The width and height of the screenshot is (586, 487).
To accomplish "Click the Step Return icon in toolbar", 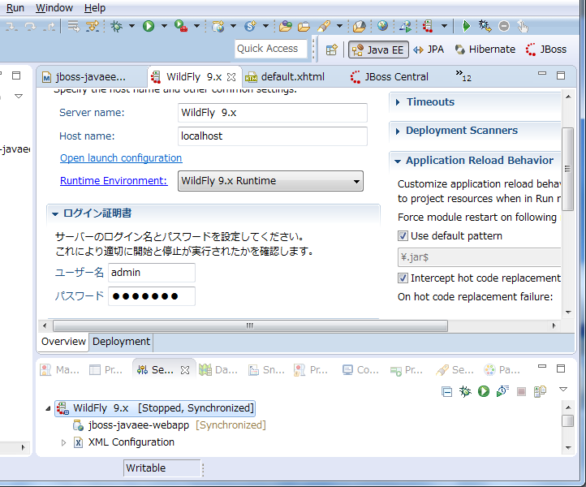I will 49,26.
